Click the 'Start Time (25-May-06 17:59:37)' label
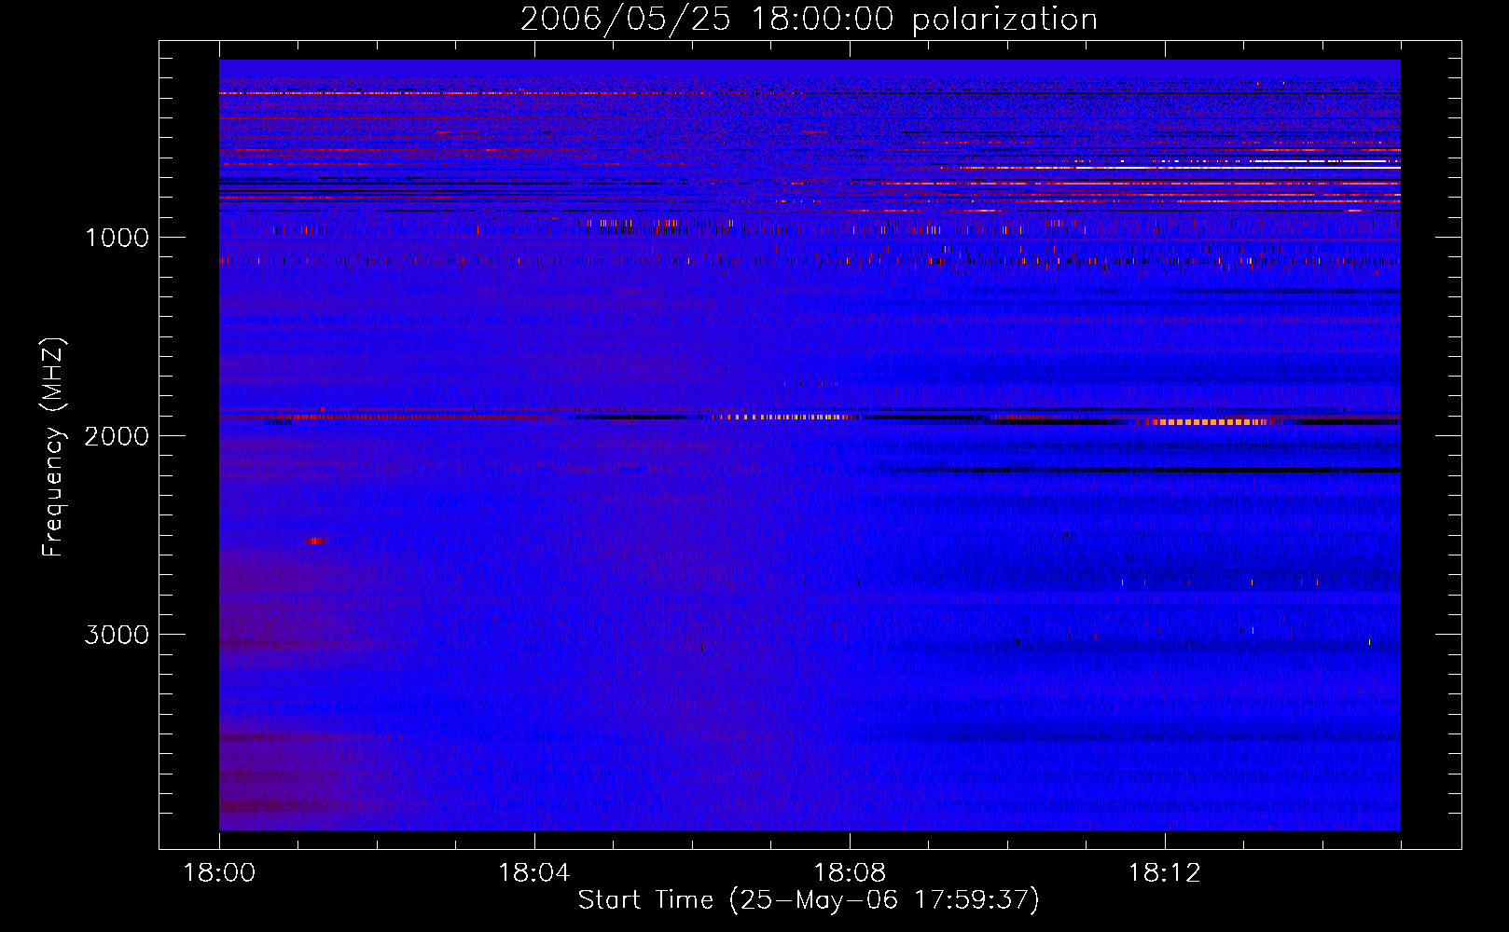 point(809,900)
